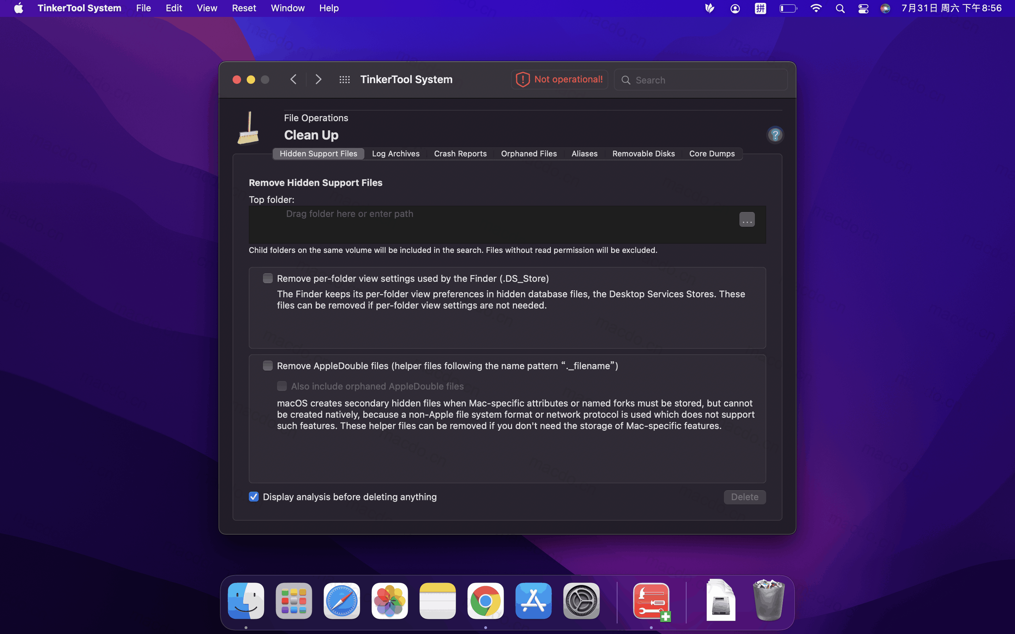Click the Delete button
Image resolution: width=1015 pixels, height=634 pixels.
(x=745, y=497)
